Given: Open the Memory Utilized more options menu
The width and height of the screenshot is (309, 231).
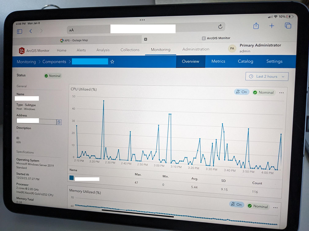Looking at the screenshot, I should point(275,208).
